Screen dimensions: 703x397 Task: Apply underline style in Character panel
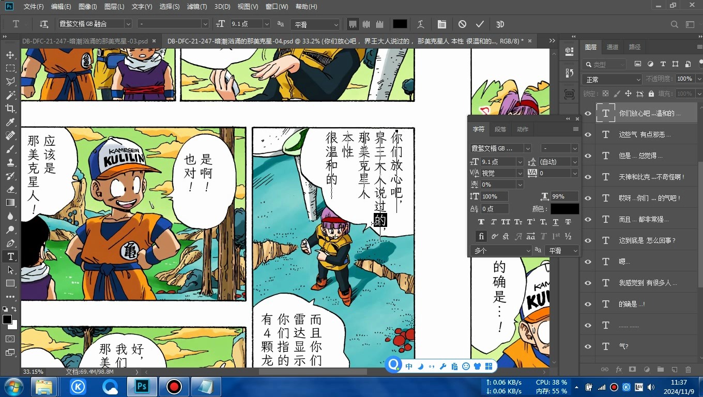pos(556,222)
